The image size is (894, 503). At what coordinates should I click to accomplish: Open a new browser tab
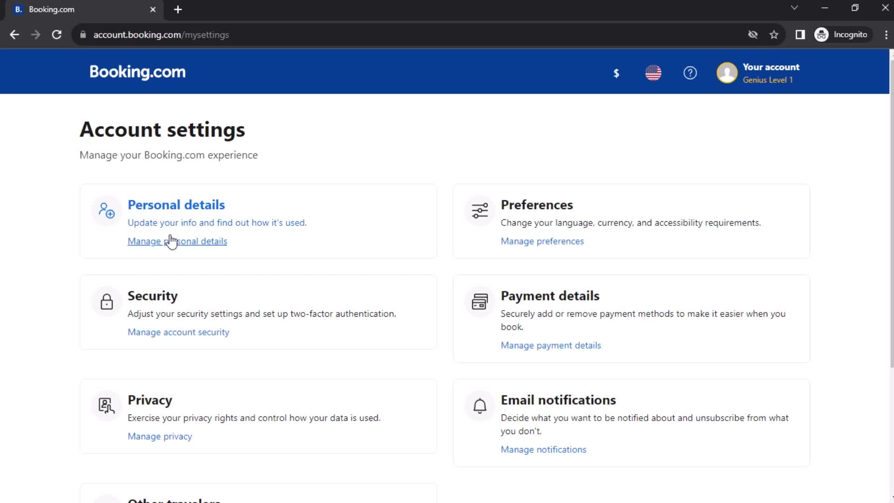pos(178,9)
